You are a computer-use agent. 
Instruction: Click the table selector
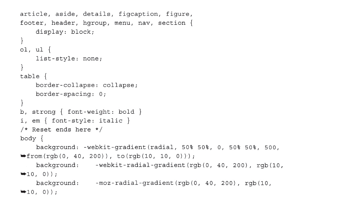[x=30, y=76]
